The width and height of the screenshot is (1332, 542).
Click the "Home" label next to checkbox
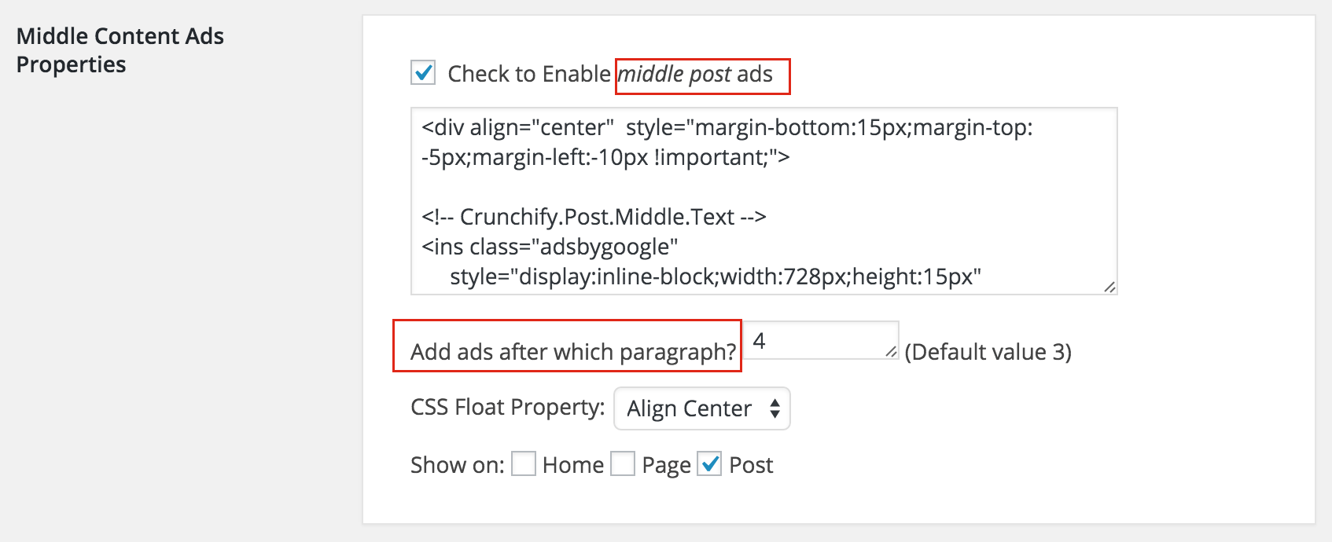pos(573,465)
